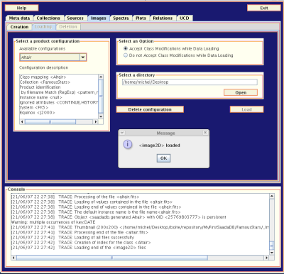This screenshot has height=274, width=284.
Task: Click 'Collection <FamousStars>' description line
Action: click(45, 82)
